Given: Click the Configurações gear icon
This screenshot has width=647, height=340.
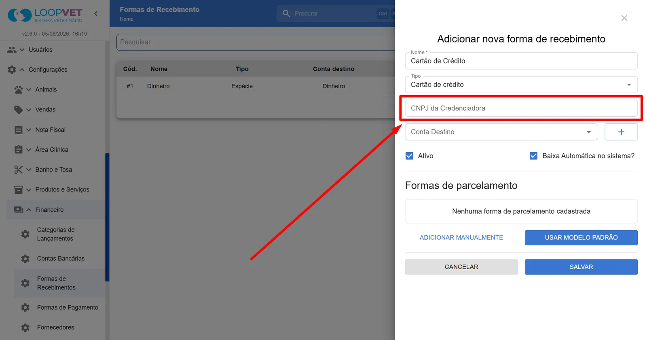Looking at the screenshot, I should pyautogui.click(x=12, y=70).
